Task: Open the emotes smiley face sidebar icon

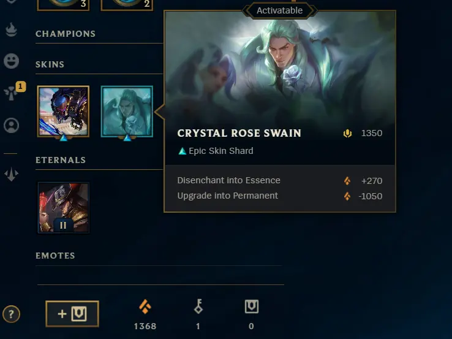Action: 11,61
